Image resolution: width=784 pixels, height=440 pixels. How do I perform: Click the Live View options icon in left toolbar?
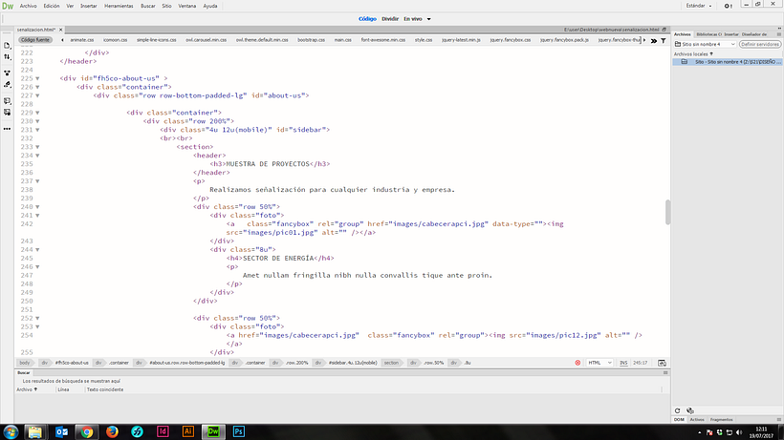(x=7, y=73)
